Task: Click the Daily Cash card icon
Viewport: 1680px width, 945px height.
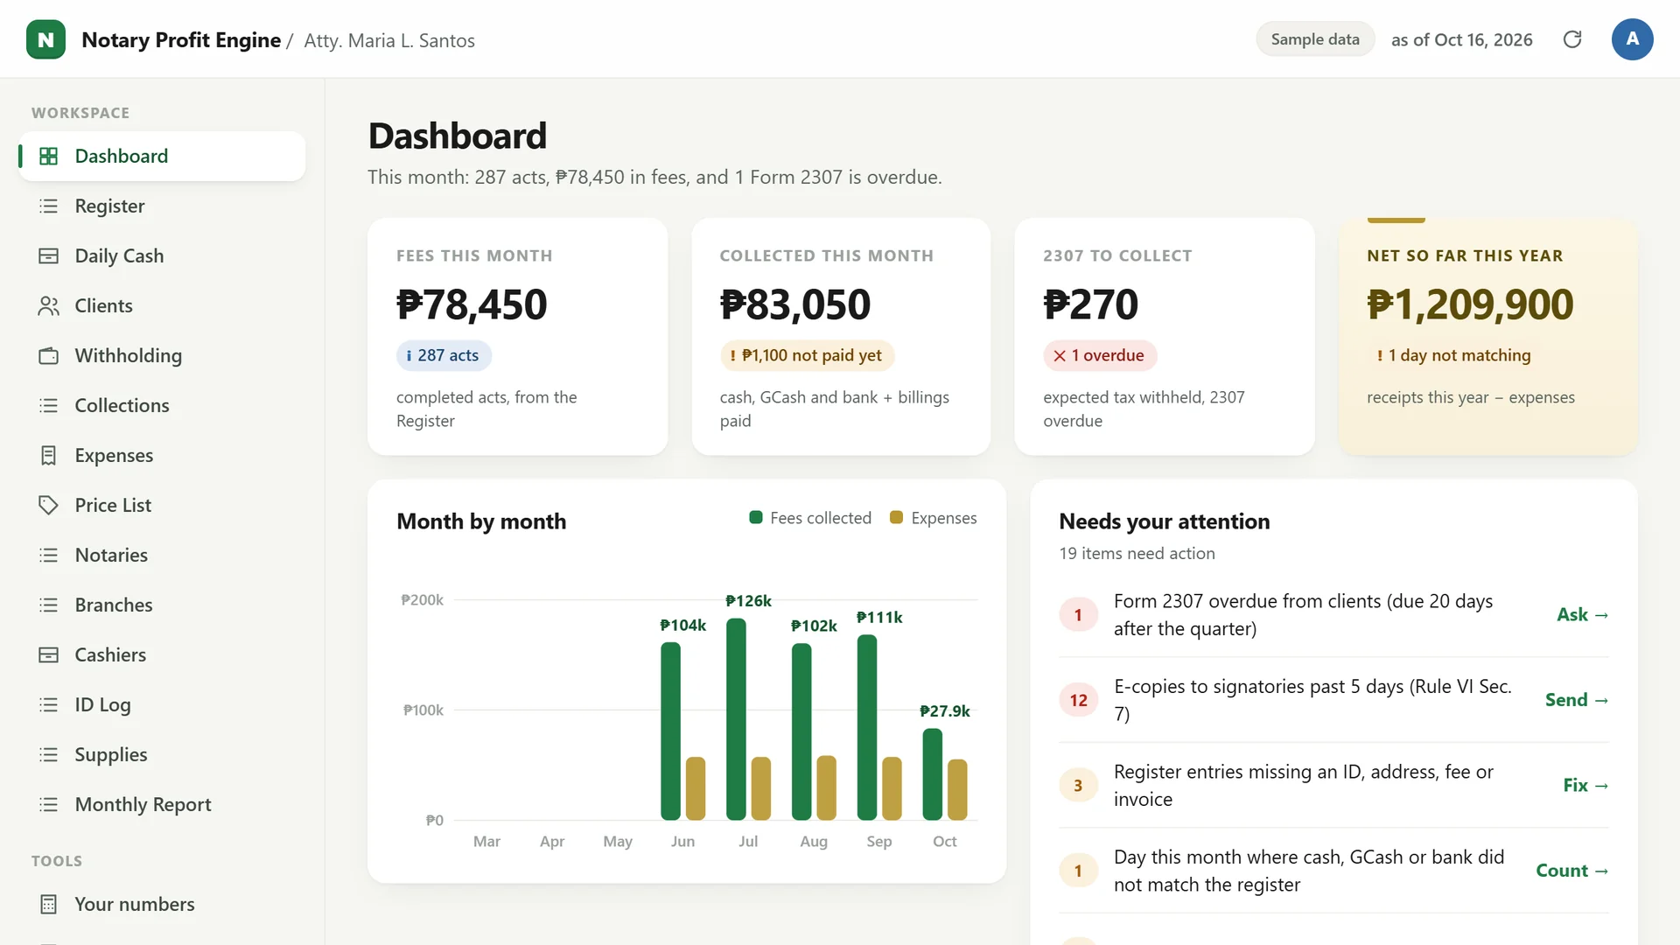Action: (49, 255)
